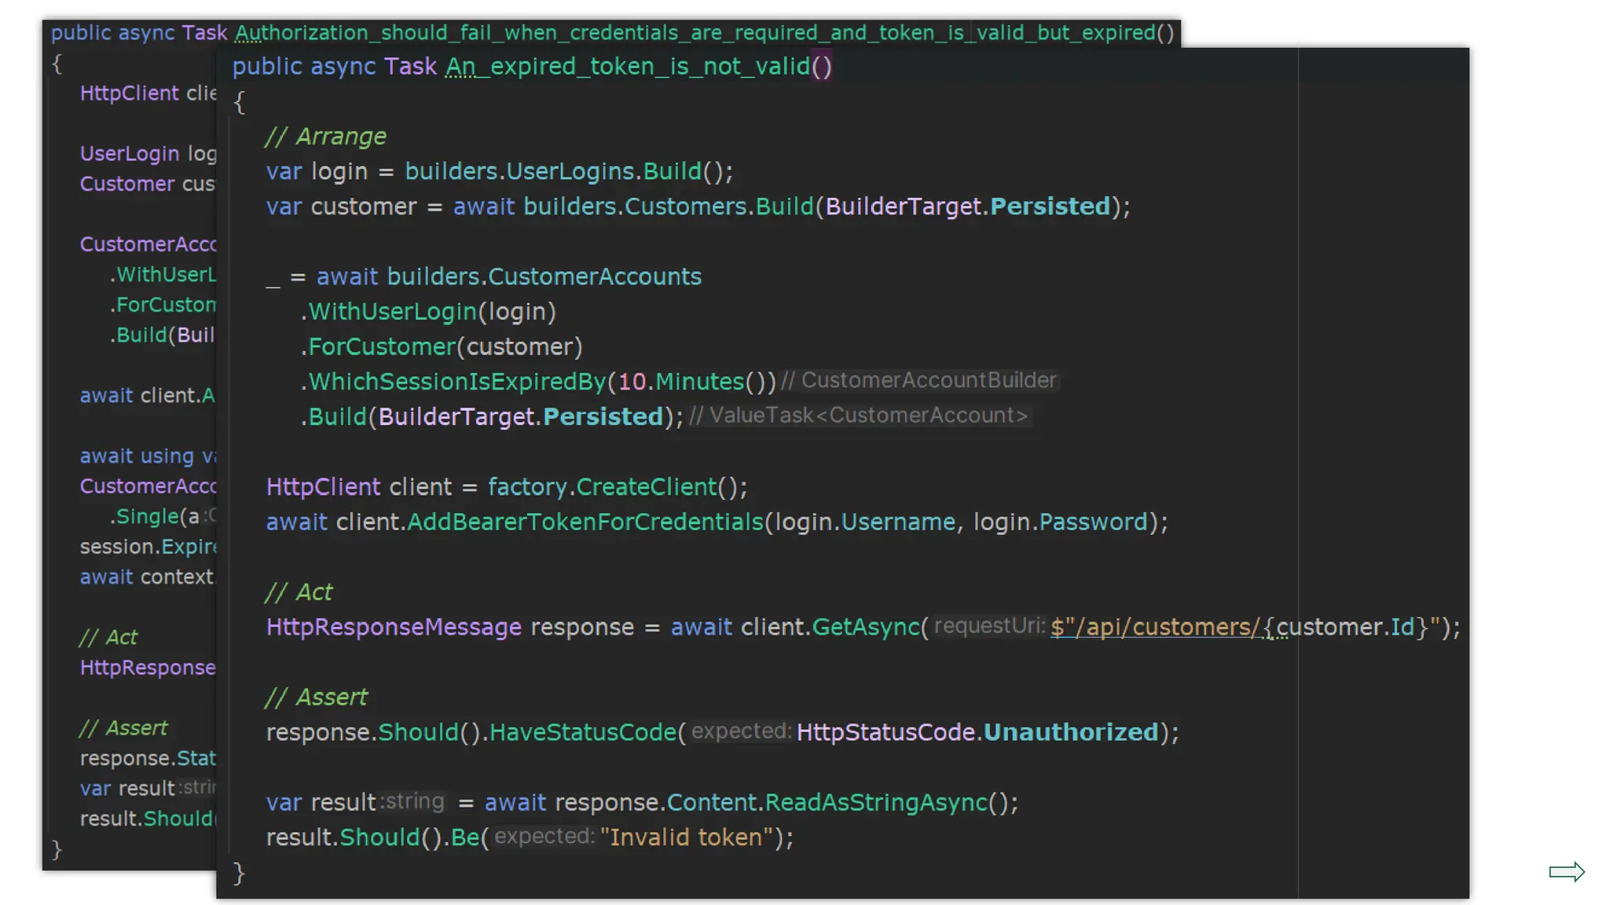Click the next-slide arrow icon
Viewport: 1609px width, 905px height.
click(x=1567, y=871)
